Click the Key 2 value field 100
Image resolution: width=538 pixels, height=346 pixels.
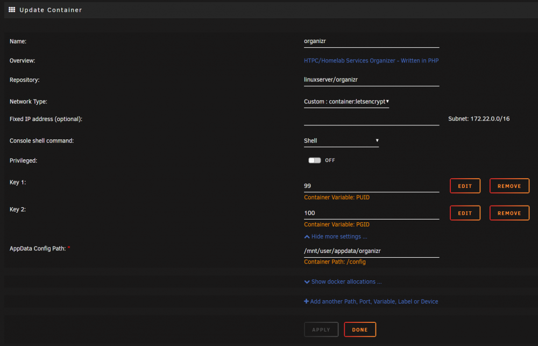point(371,213)
